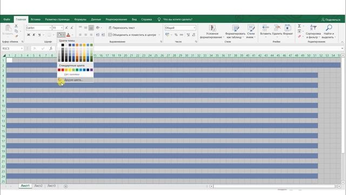Screen dimensions: 346x195
Task: Click the Insert Function fx icon
Action: point(51,48)
